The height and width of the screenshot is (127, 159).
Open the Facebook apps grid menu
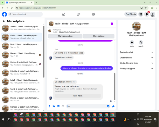[141, 14]
